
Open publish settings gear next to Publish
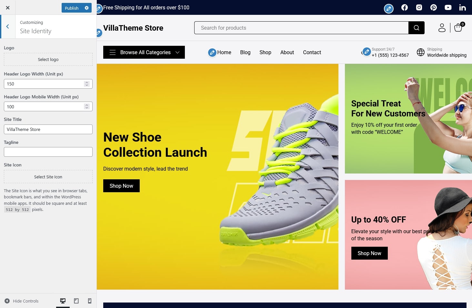click(86, 8)
